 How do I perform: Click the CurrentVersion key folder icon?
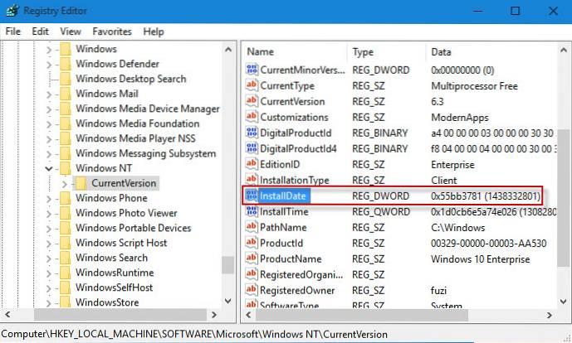click(x=81, y=183)
